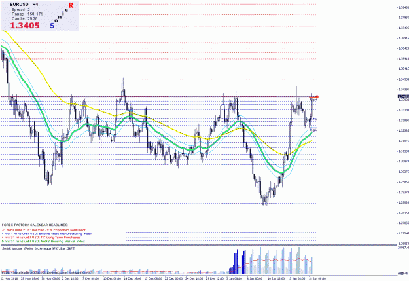This screenshot has height=281, width=409.
Task: Click the 22 Nov 2010 date label
Action: tap(9, 278)
